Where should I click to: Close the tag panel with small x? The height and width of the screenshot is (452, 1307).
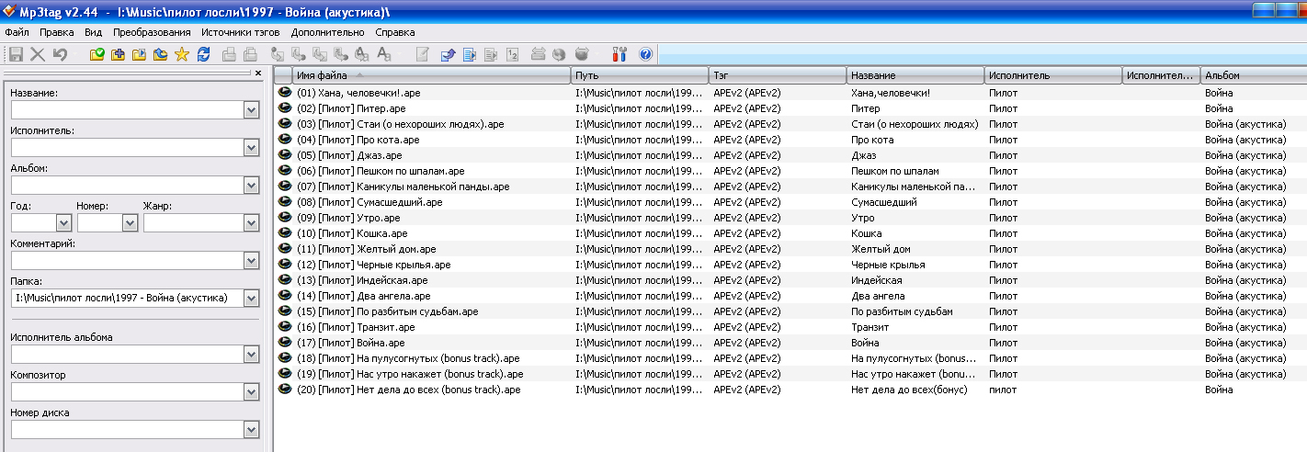(x=257, y=73)
